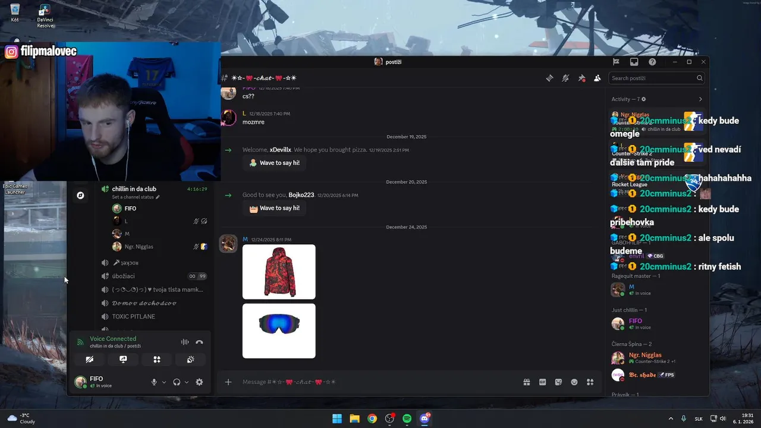Open noise suppression waveform icon
Viewport: 761px width, 428px height.
pos(185,342)
